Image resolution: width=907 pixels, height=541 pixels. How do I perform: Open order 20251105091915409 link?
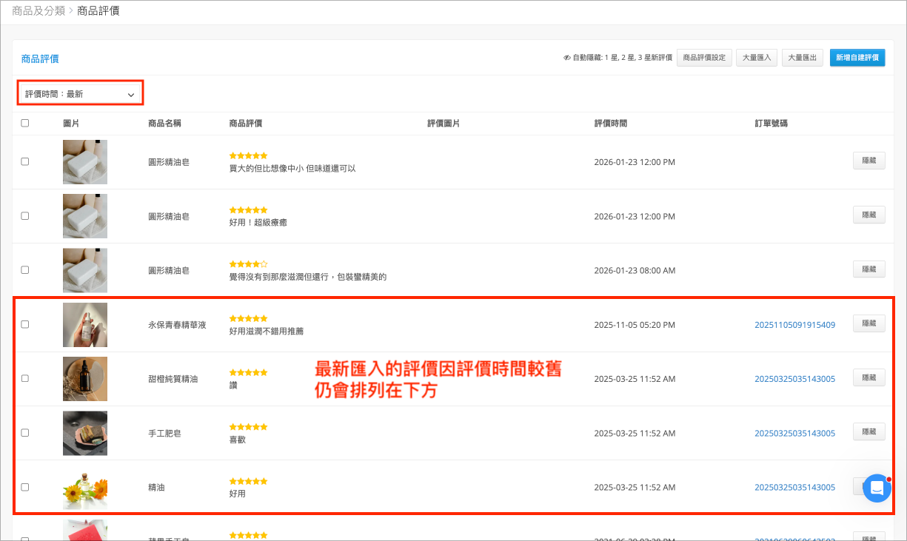pyautogui.click(x=794, y=325)
